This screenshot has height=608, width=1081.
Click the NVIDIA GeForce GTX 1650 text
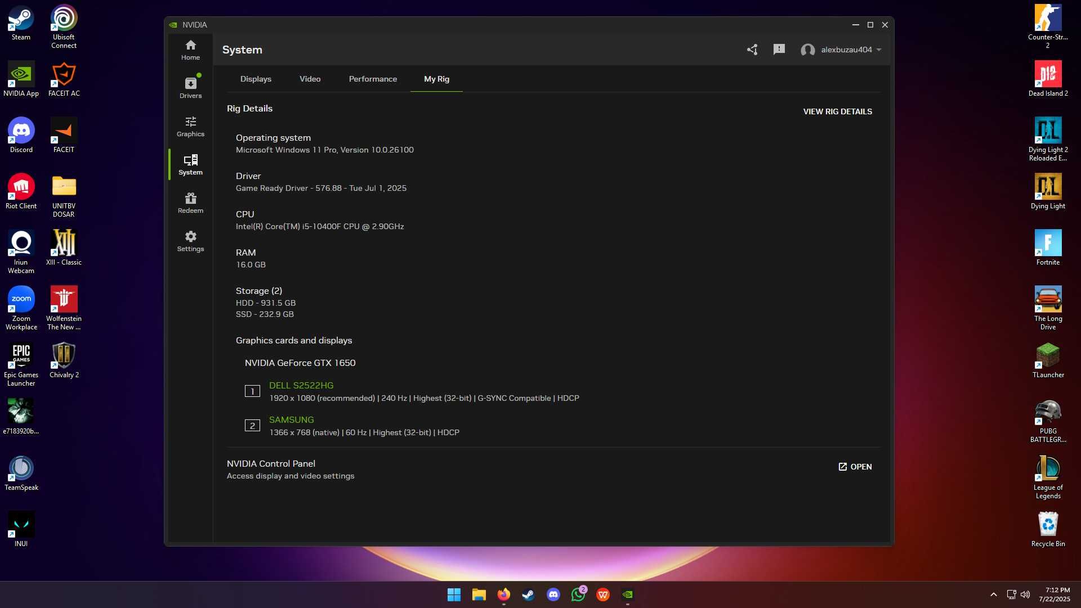click(x=300, y=363)
